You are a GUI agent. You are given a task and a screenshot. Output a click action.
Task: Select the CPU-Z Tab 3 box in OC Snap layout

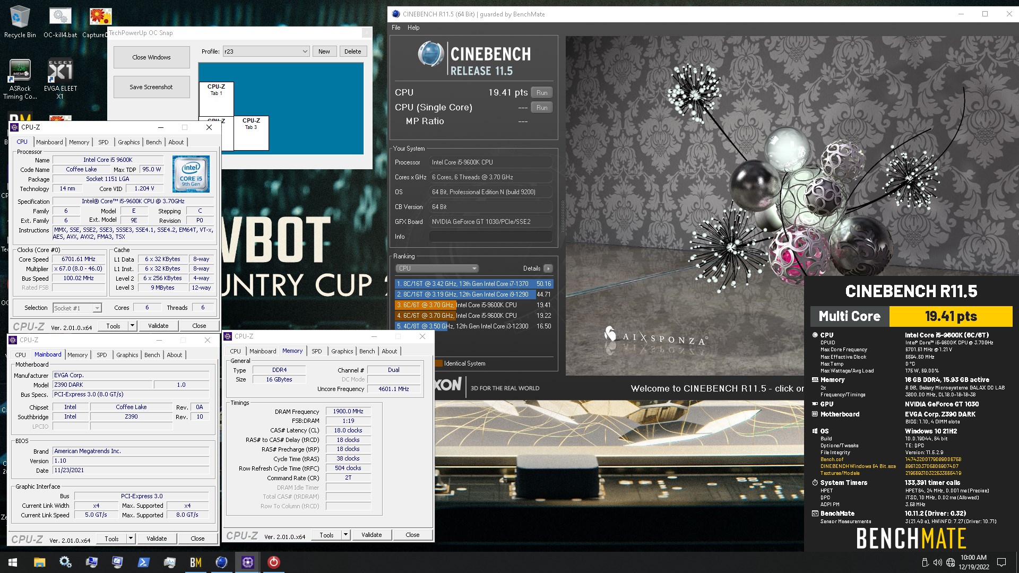pos(252,133)
